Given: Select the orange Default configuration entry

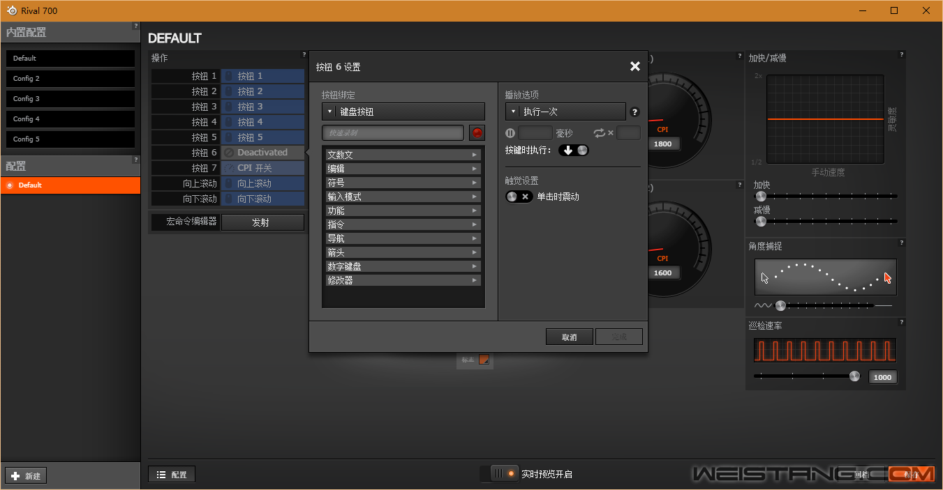Looking at the screenshot, I should point(70,185).
